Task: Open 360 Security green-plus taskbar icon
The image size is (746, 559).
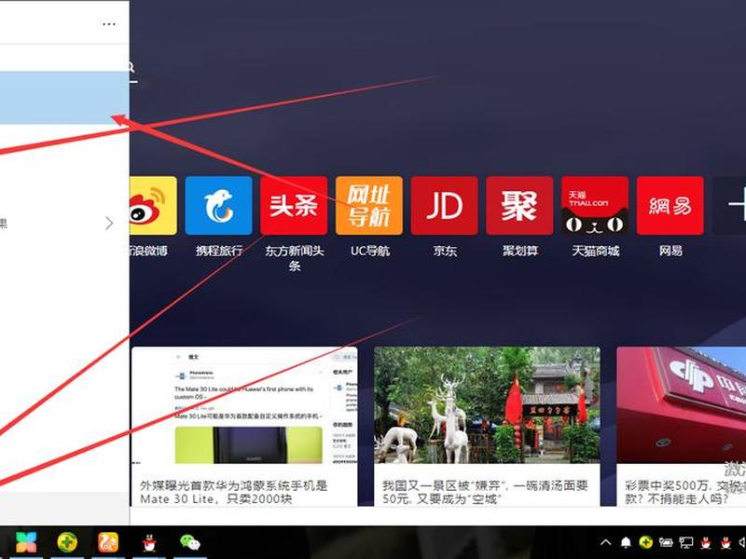Action: click(x=67, y=542)
